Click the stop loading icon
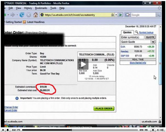This screenshot has width=166, height=132. [x=28, y=15]
